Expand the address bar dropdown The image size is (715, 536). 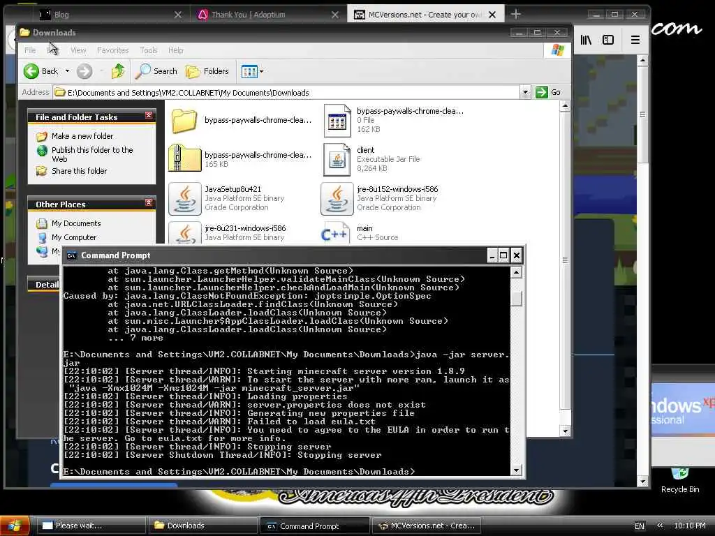525,93
